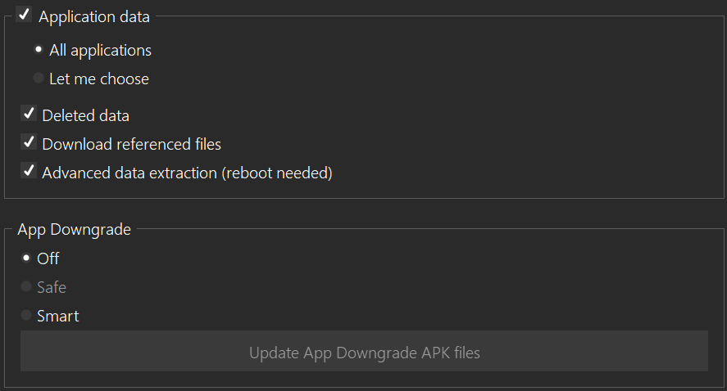Enable the Smart App Downgrade radio button

[x=26, y=316]
